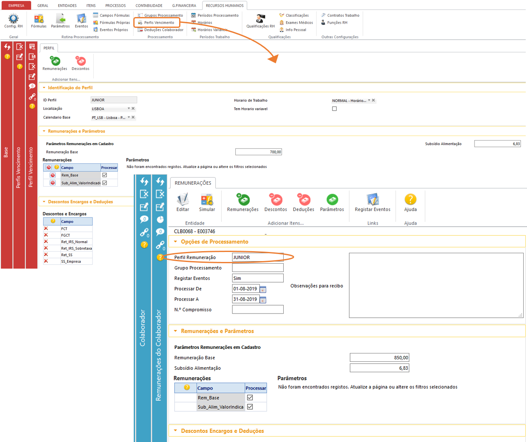Open Registar Eventos link icon
Image resolution: width=527 pixels, height=442 pixels.
[x=372, y=200]
